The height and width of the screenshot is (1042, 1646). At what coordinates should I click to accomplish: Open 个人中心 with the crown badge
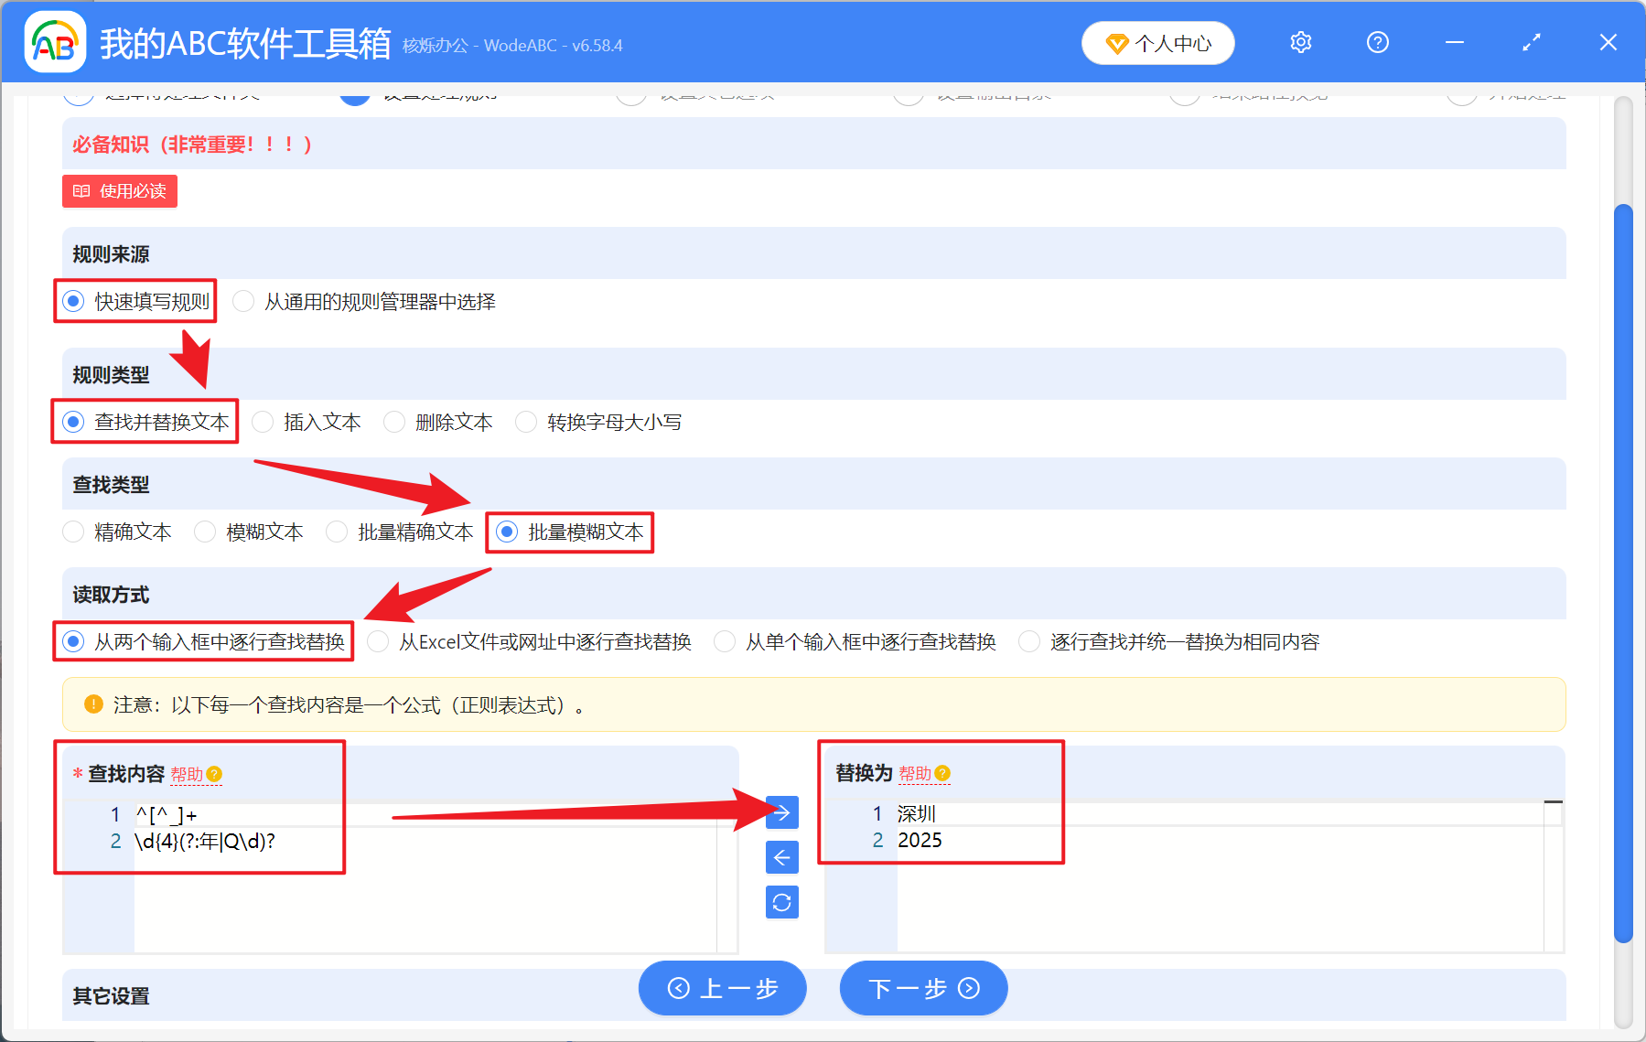click(1157, 42)
